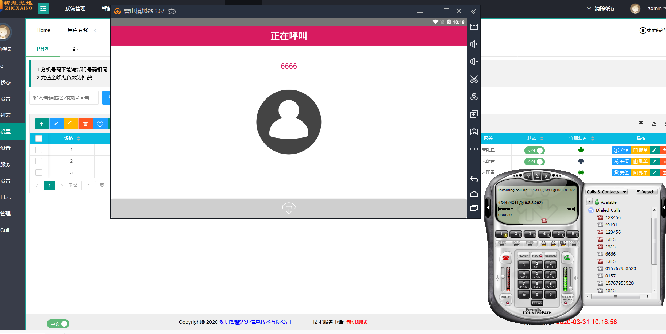Switch to the 部门 tab
Screen dimensions: 666x334
click(77, 48)
